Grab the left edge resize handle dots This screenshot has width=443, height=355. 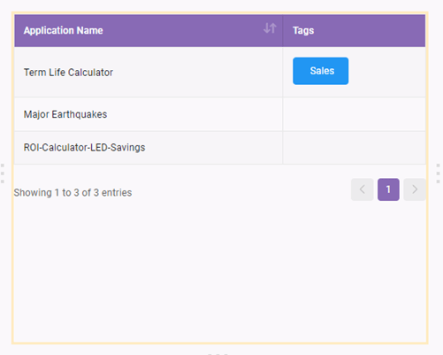coord(3,174)
